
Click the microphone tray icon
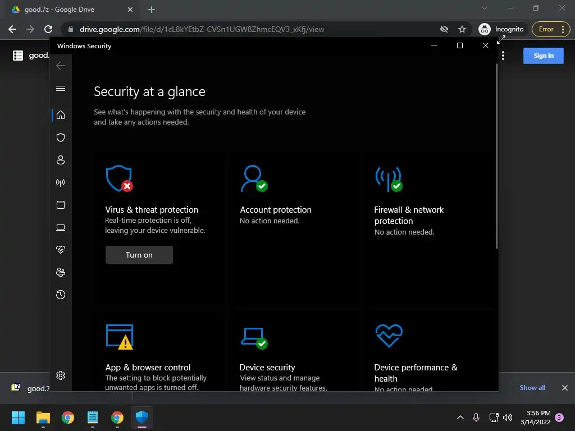(x=476, y=418)
